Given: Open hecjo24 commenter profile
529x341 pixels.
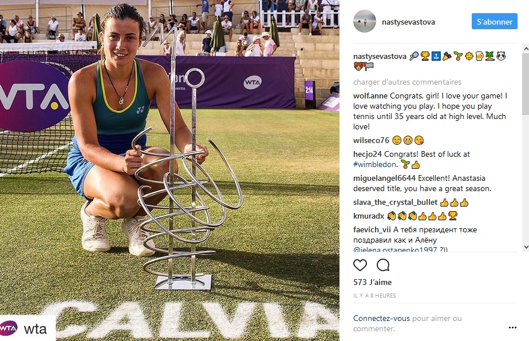Looking at the screenshot, I should coord(368,154).
